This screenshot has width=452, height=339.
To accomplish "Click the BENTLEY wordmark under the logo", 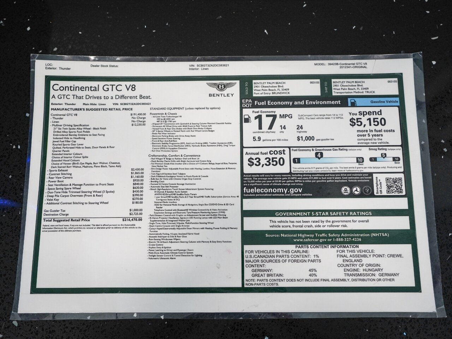I will (x=221, y=95).
